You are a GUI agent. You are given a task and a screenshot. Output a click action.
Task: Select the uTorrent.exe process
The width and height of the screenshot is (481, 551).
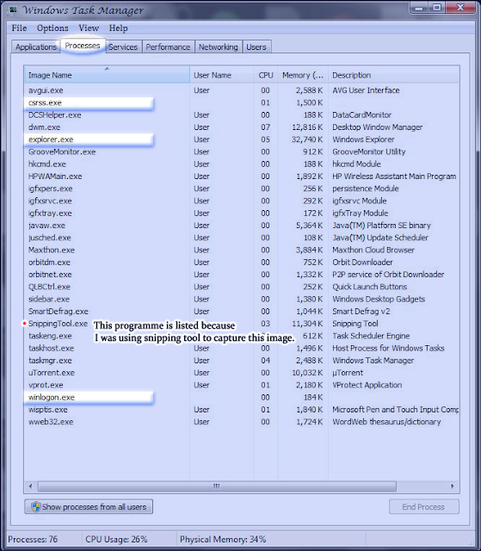point(242,373)
